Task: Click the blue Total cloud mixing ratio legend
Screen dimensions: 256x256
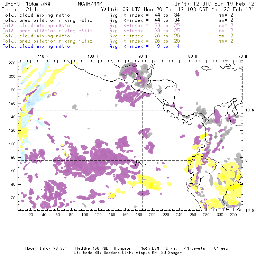Action: tap(36, 46)
